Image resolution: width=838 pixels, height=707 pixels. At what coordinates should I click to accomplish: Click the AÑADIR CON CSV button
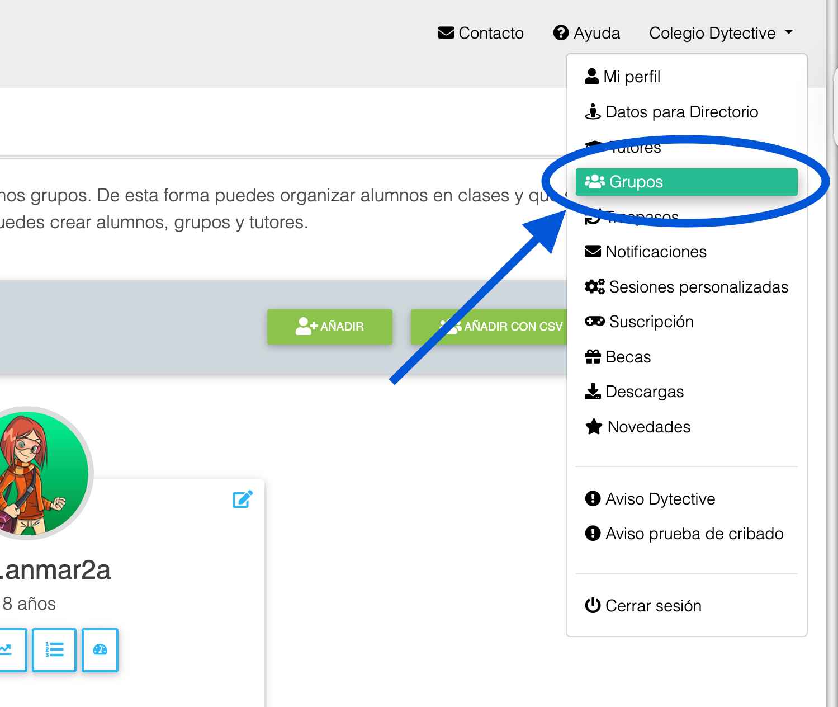[x=489, y=327]
